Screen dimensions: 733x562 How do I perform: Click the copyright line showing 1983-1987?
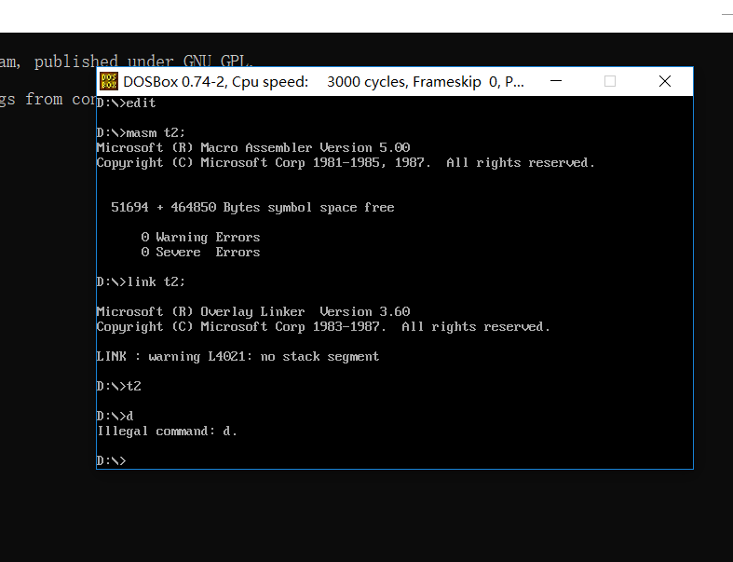(323, 326)
